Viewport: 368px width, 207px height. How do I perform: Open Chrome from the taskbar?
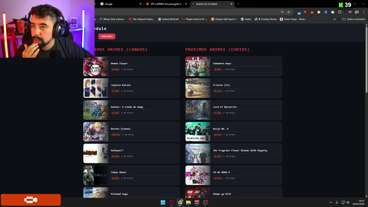(x=180, y=202)
